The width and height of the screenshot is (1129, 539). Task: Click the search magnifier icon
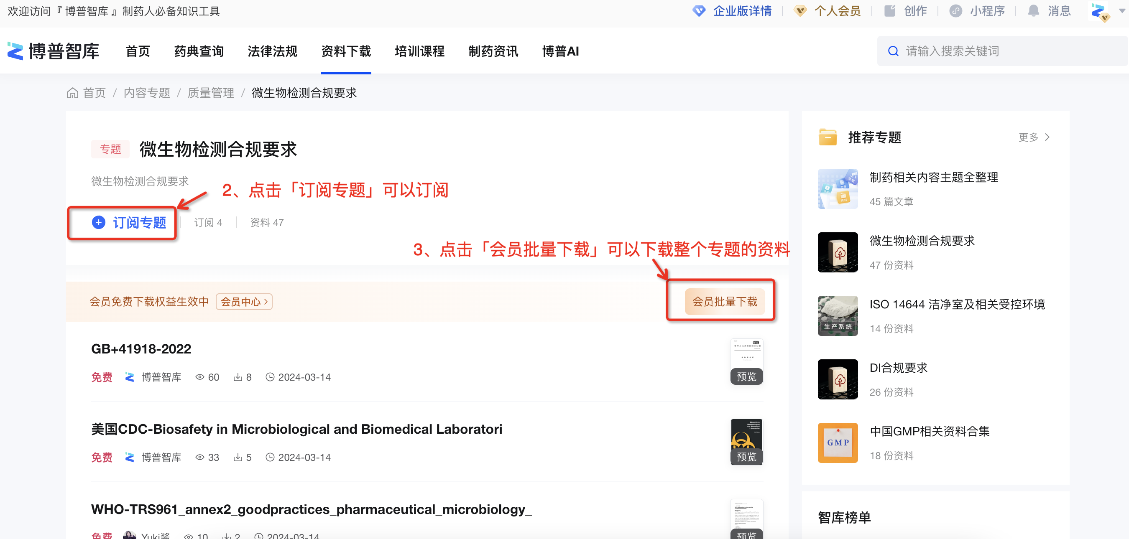tap(893, 51)
